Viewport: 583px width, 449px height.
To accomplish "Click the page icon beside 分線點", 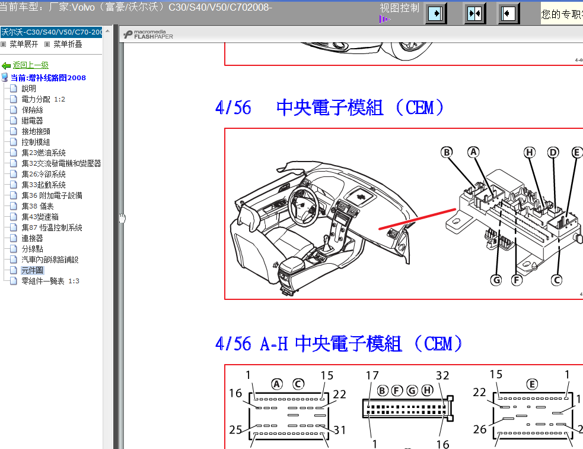I will click(x=14, y=249).
